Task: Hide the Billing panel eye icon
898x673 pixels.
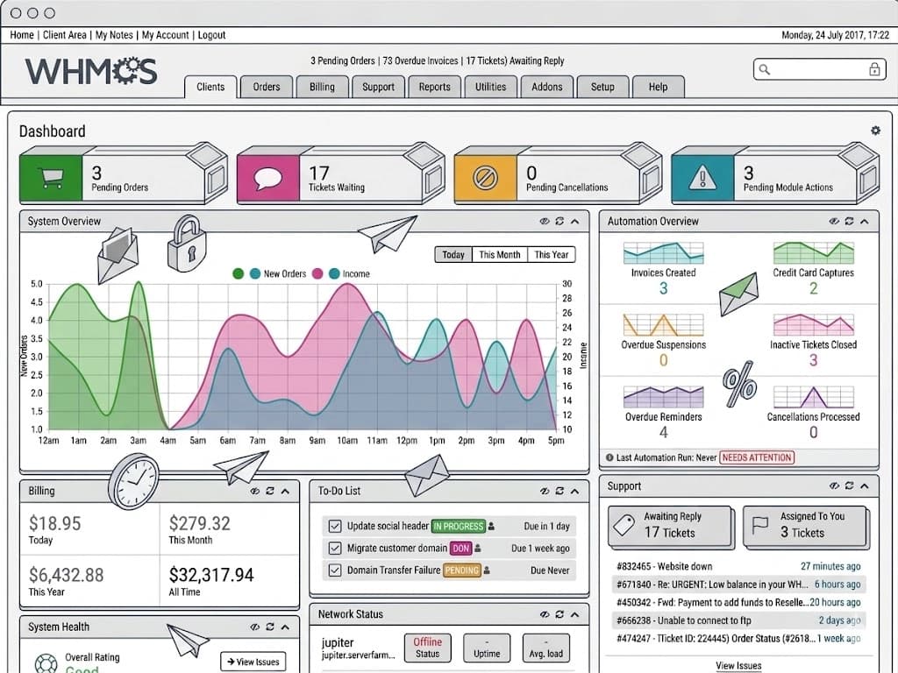Action: [254, 491]
